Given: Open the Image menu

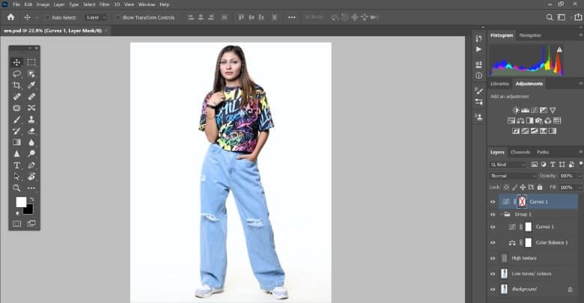Looking at the screenshot, I should [x=43, y=4].
